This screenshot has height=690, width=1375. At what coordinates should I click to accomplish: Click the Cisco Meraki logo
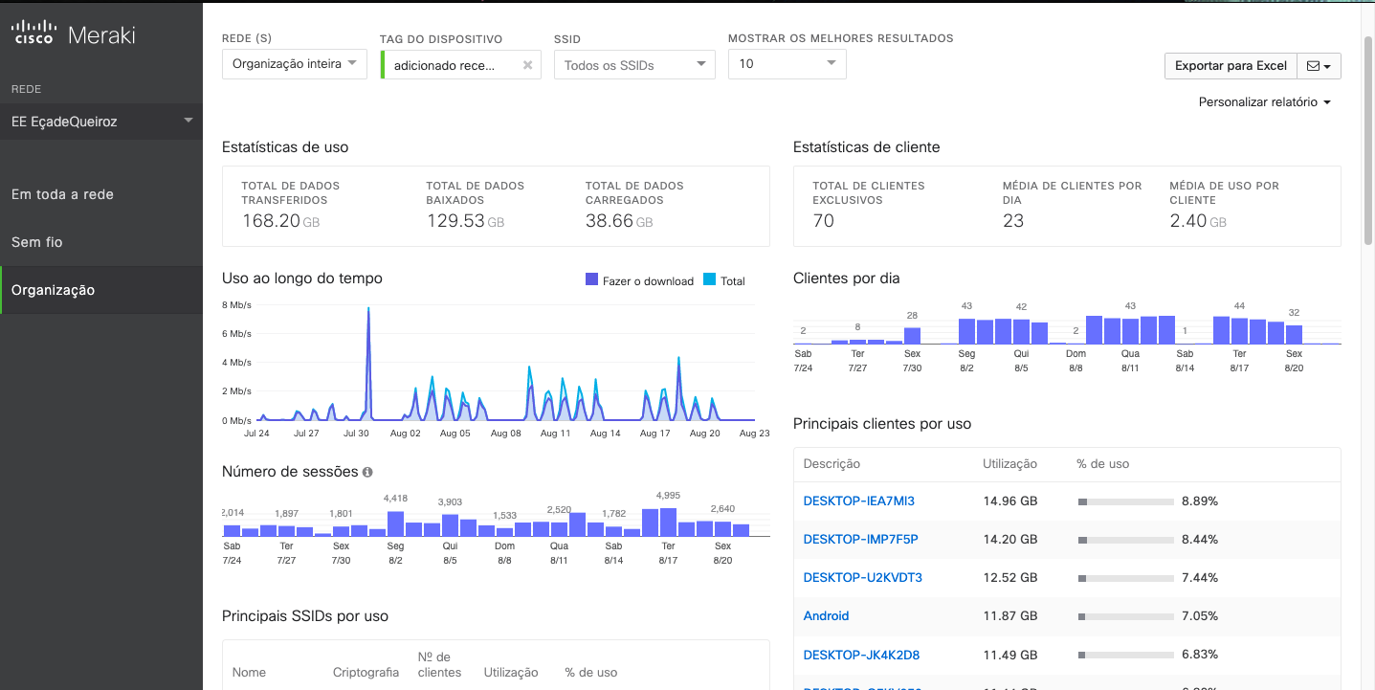[74, 36]
